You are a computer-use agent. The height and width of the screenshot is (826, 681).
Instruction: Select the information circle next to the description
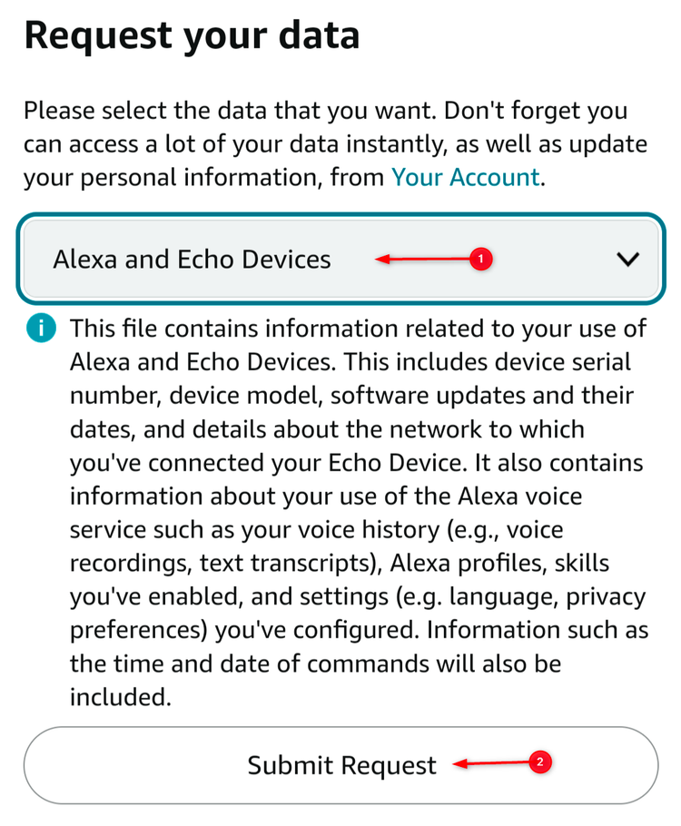pos(41,328)
